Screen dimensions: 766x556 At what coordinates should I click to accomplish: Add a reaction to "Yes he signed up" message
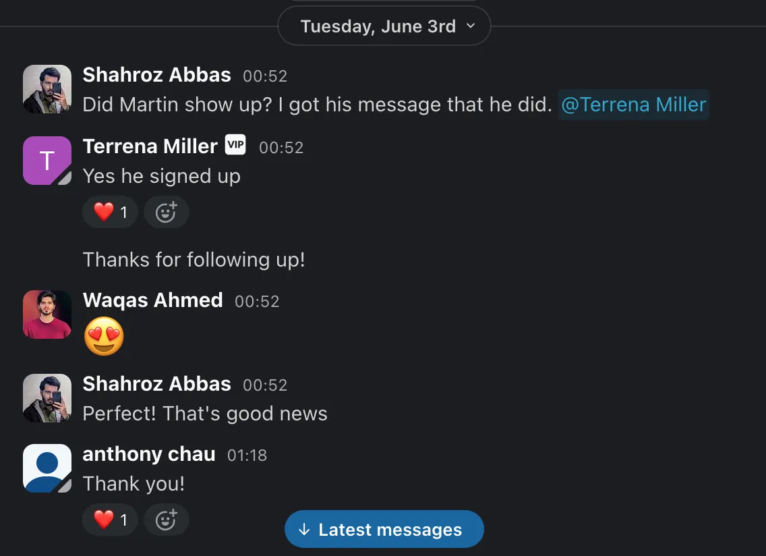click(166, 213)
